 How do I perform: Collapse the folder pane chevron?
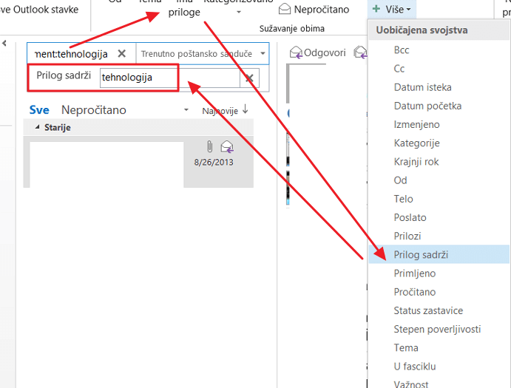(4, 43)
